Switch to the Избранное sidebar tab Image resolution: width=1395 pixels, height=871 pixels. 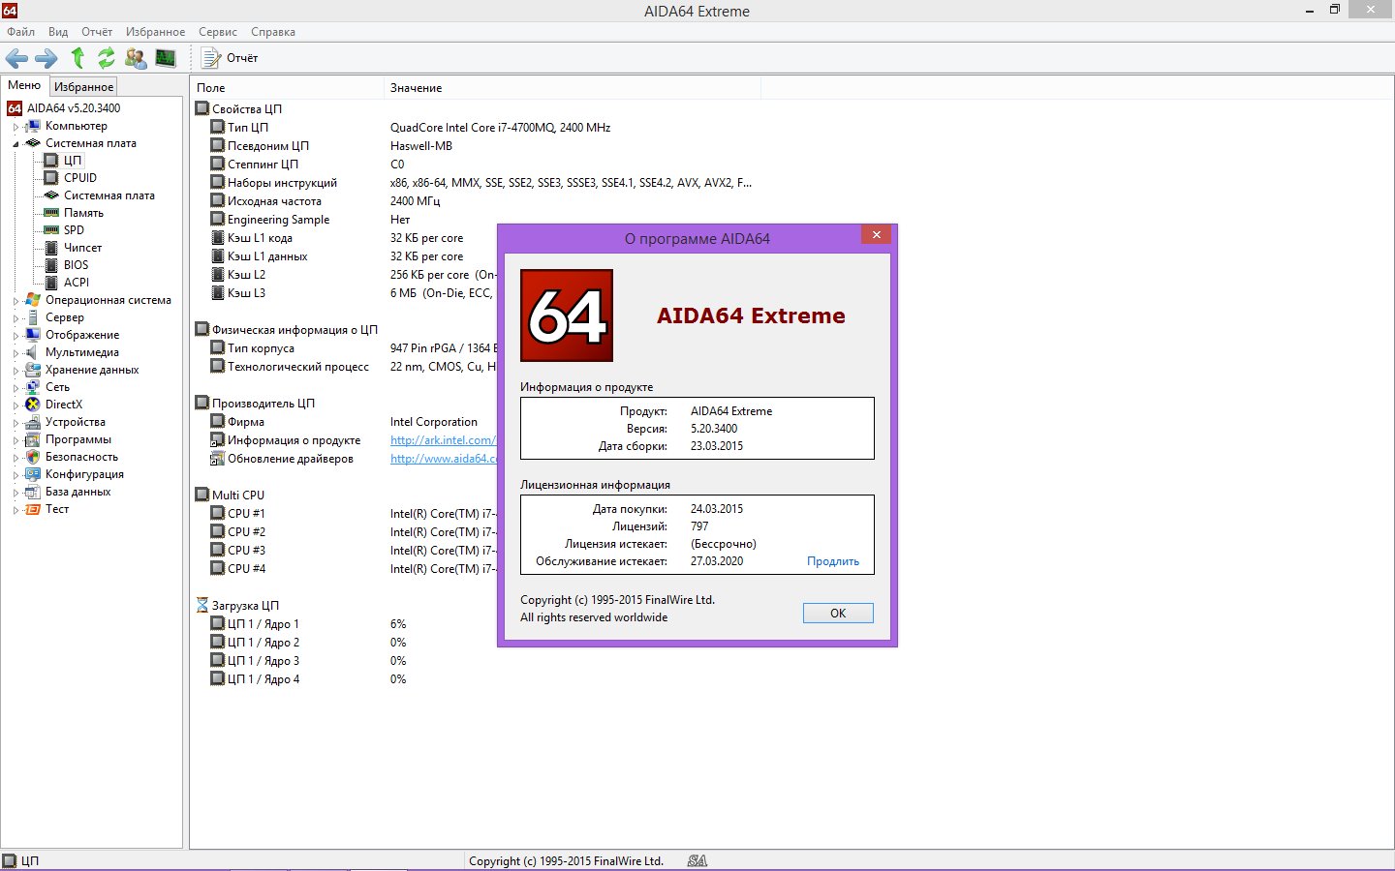[83, 86]
